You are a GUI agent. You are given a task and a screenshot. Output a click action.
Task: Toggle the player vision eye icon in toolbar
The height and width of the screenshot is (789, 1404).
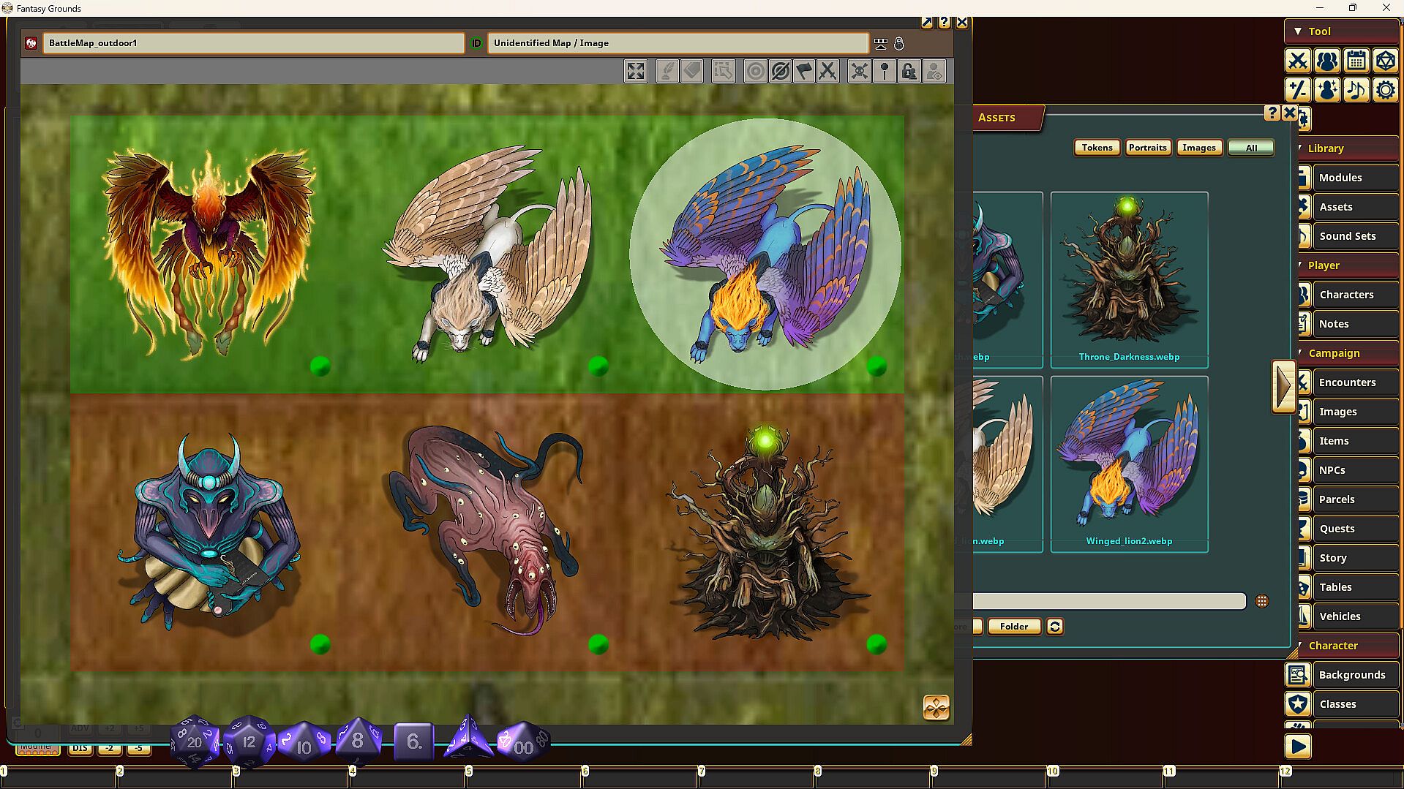934,71
